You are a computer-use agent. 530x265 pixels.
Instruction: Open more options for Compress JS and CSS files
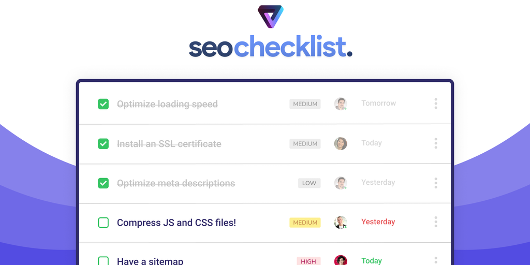[436, 222]
